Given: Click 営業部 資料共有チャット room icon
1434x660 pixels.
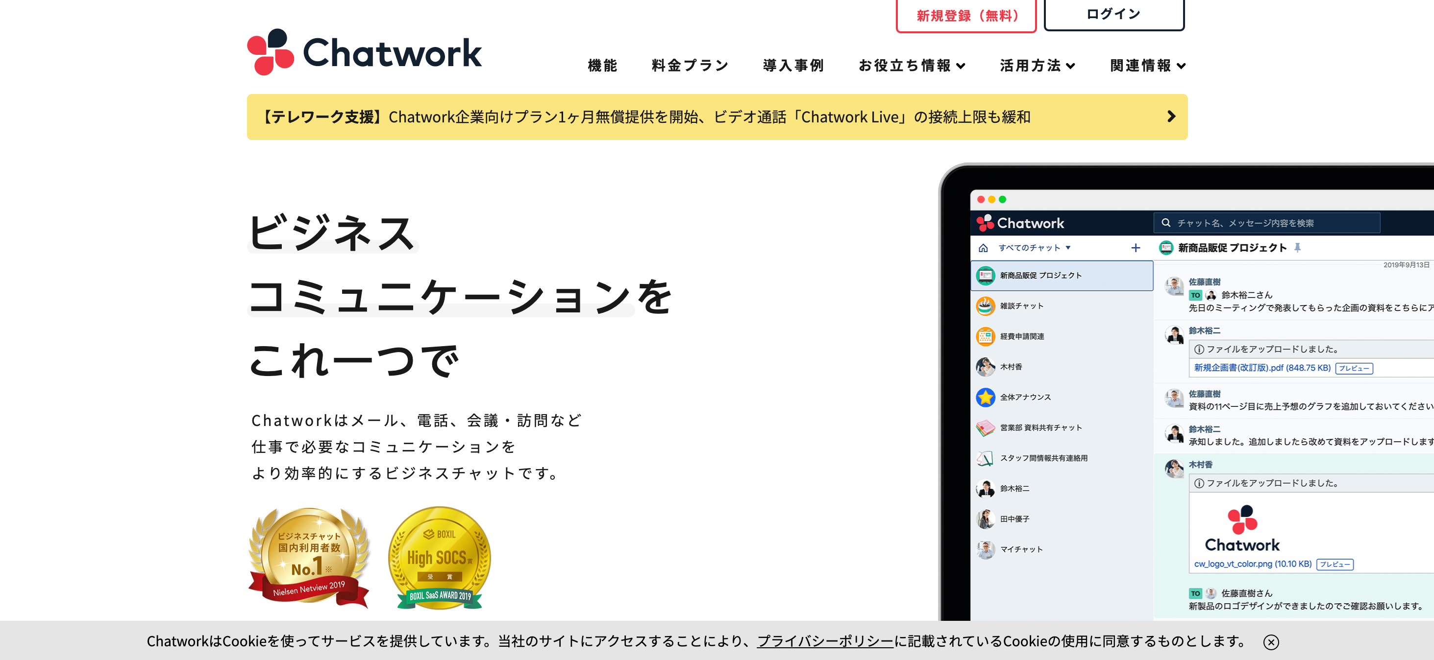Looking at the screenshot, I should [x=985, y=427].
